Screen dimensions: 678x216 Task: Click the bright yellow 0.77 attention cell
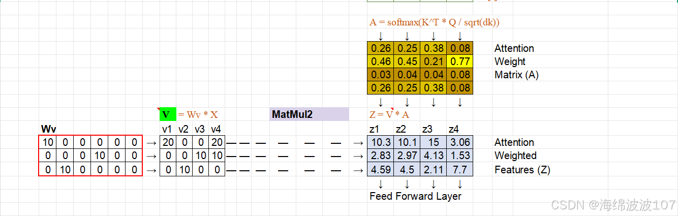pyautogui.click(x=460, y=62)
